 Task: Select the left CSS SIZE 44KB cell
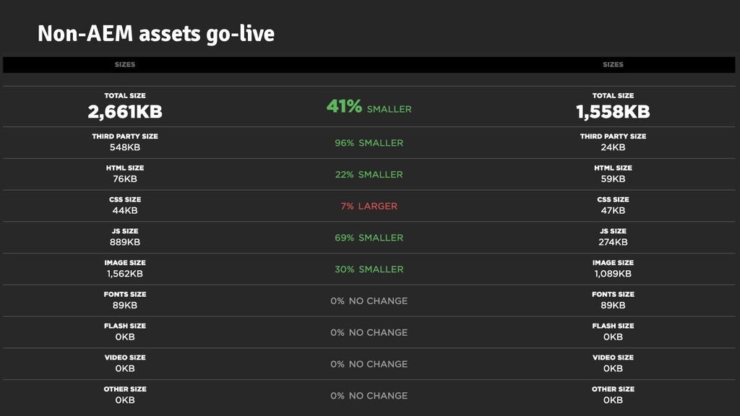click(x=125, y=205)
